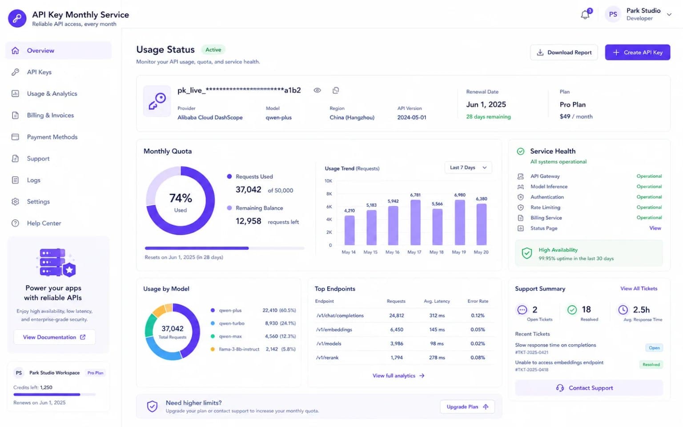
Task: Click the shield icon beside Need higher limits
Action: coord(152,406)
